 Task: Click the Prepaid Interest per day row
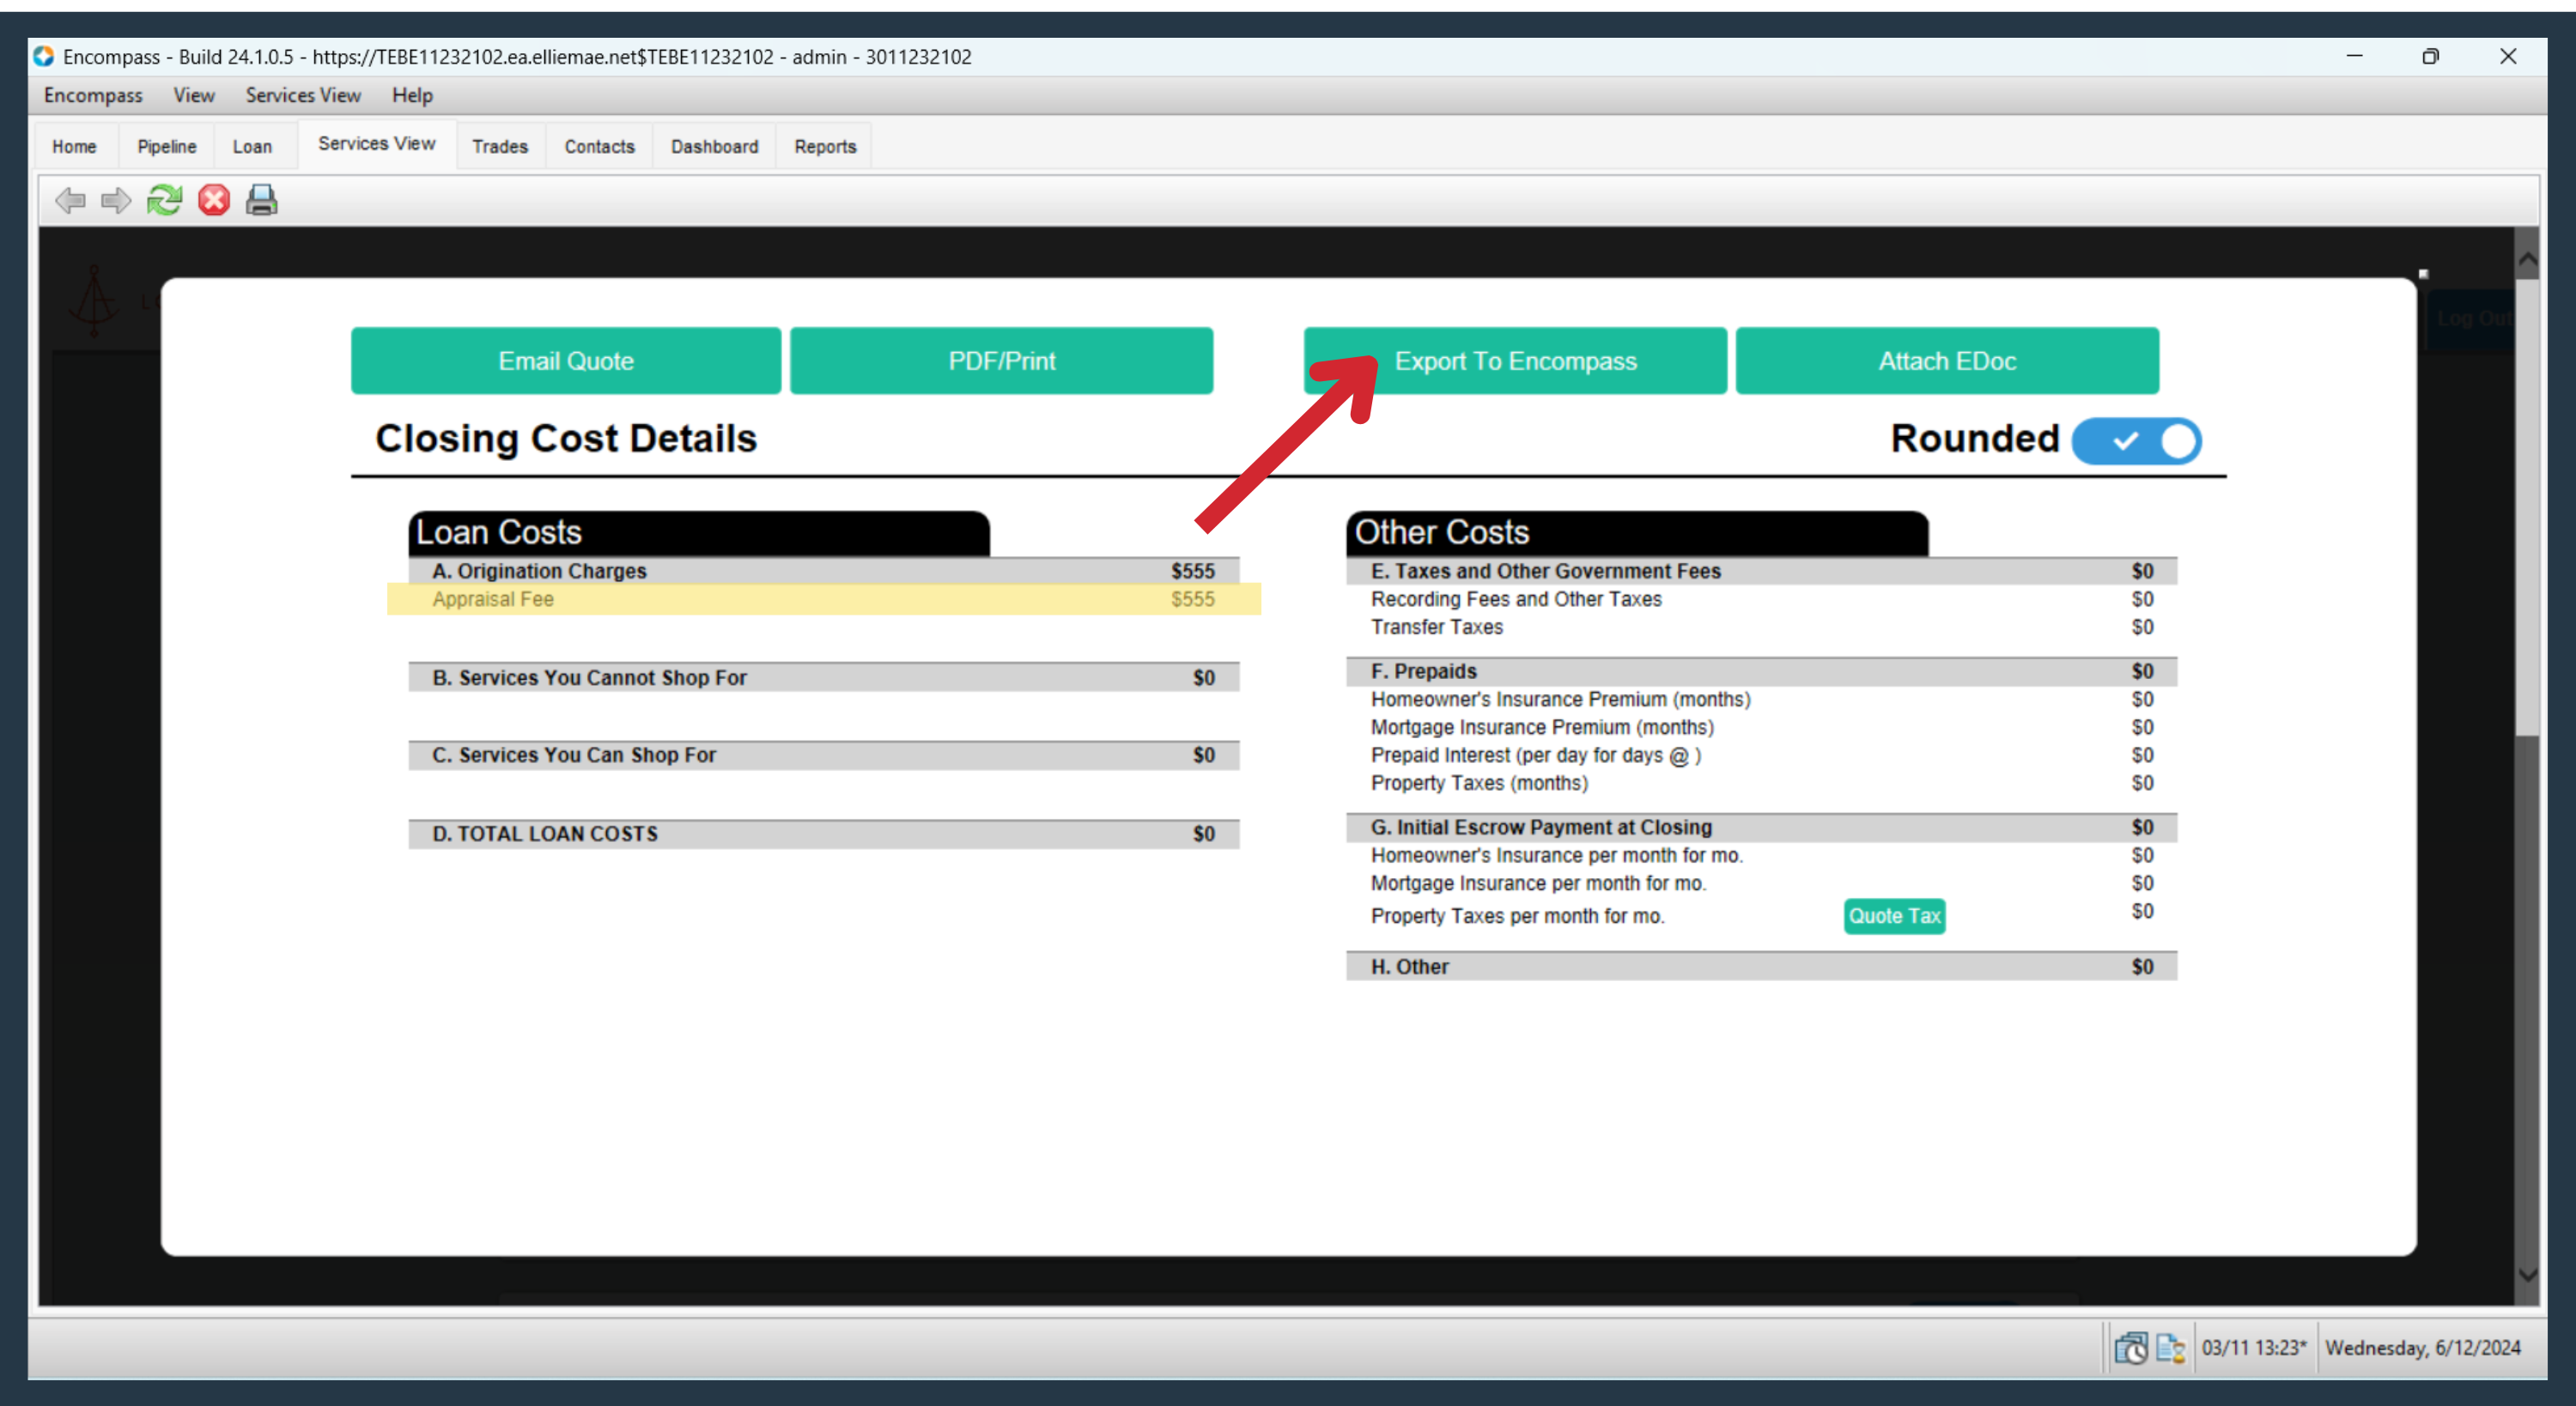(1761, 755)
